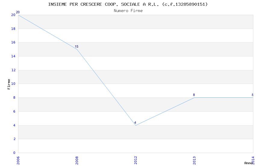Viewport: 256px width, 166px height.
Task: Select the 2012 x-axis year label
Action: pos(136,161)
